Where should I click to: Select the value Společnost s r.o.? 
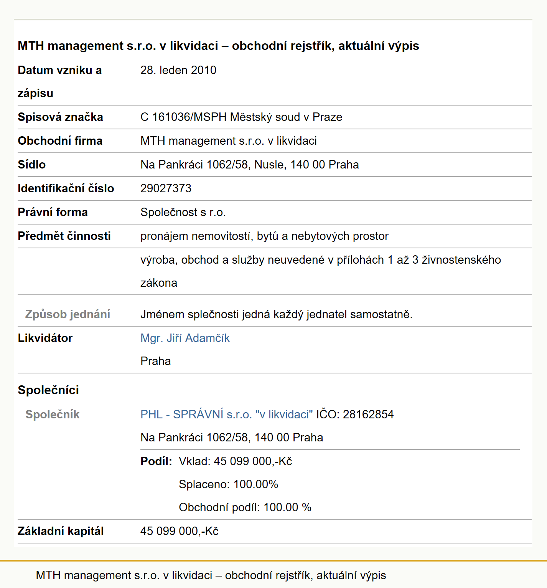pyautogui.click(x=183, y=212)
